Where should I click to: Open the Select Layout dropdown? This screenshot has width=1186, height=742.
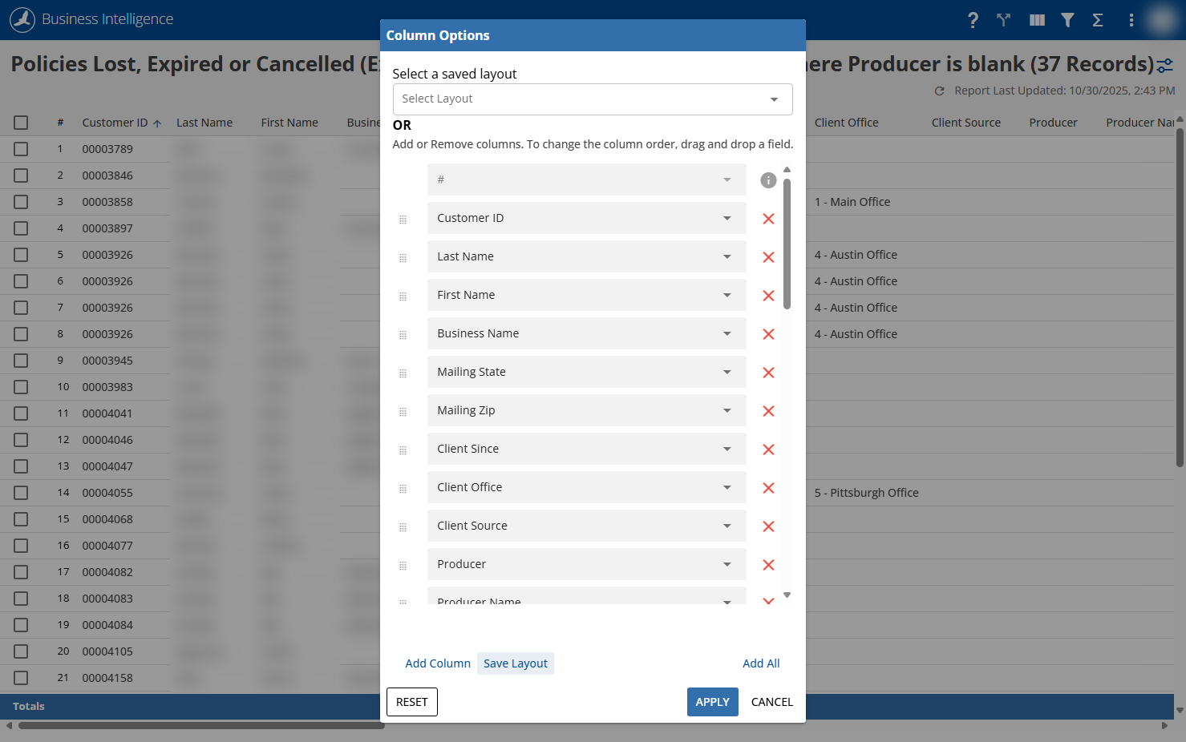(593, 99)
